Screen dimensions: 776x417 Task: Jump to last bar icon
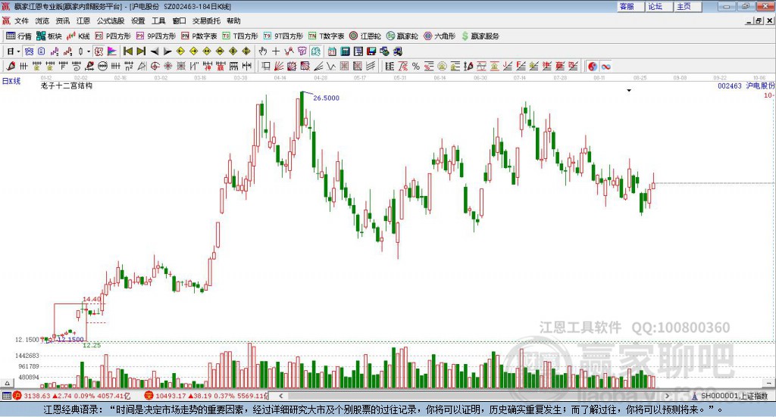pos(141,51)
